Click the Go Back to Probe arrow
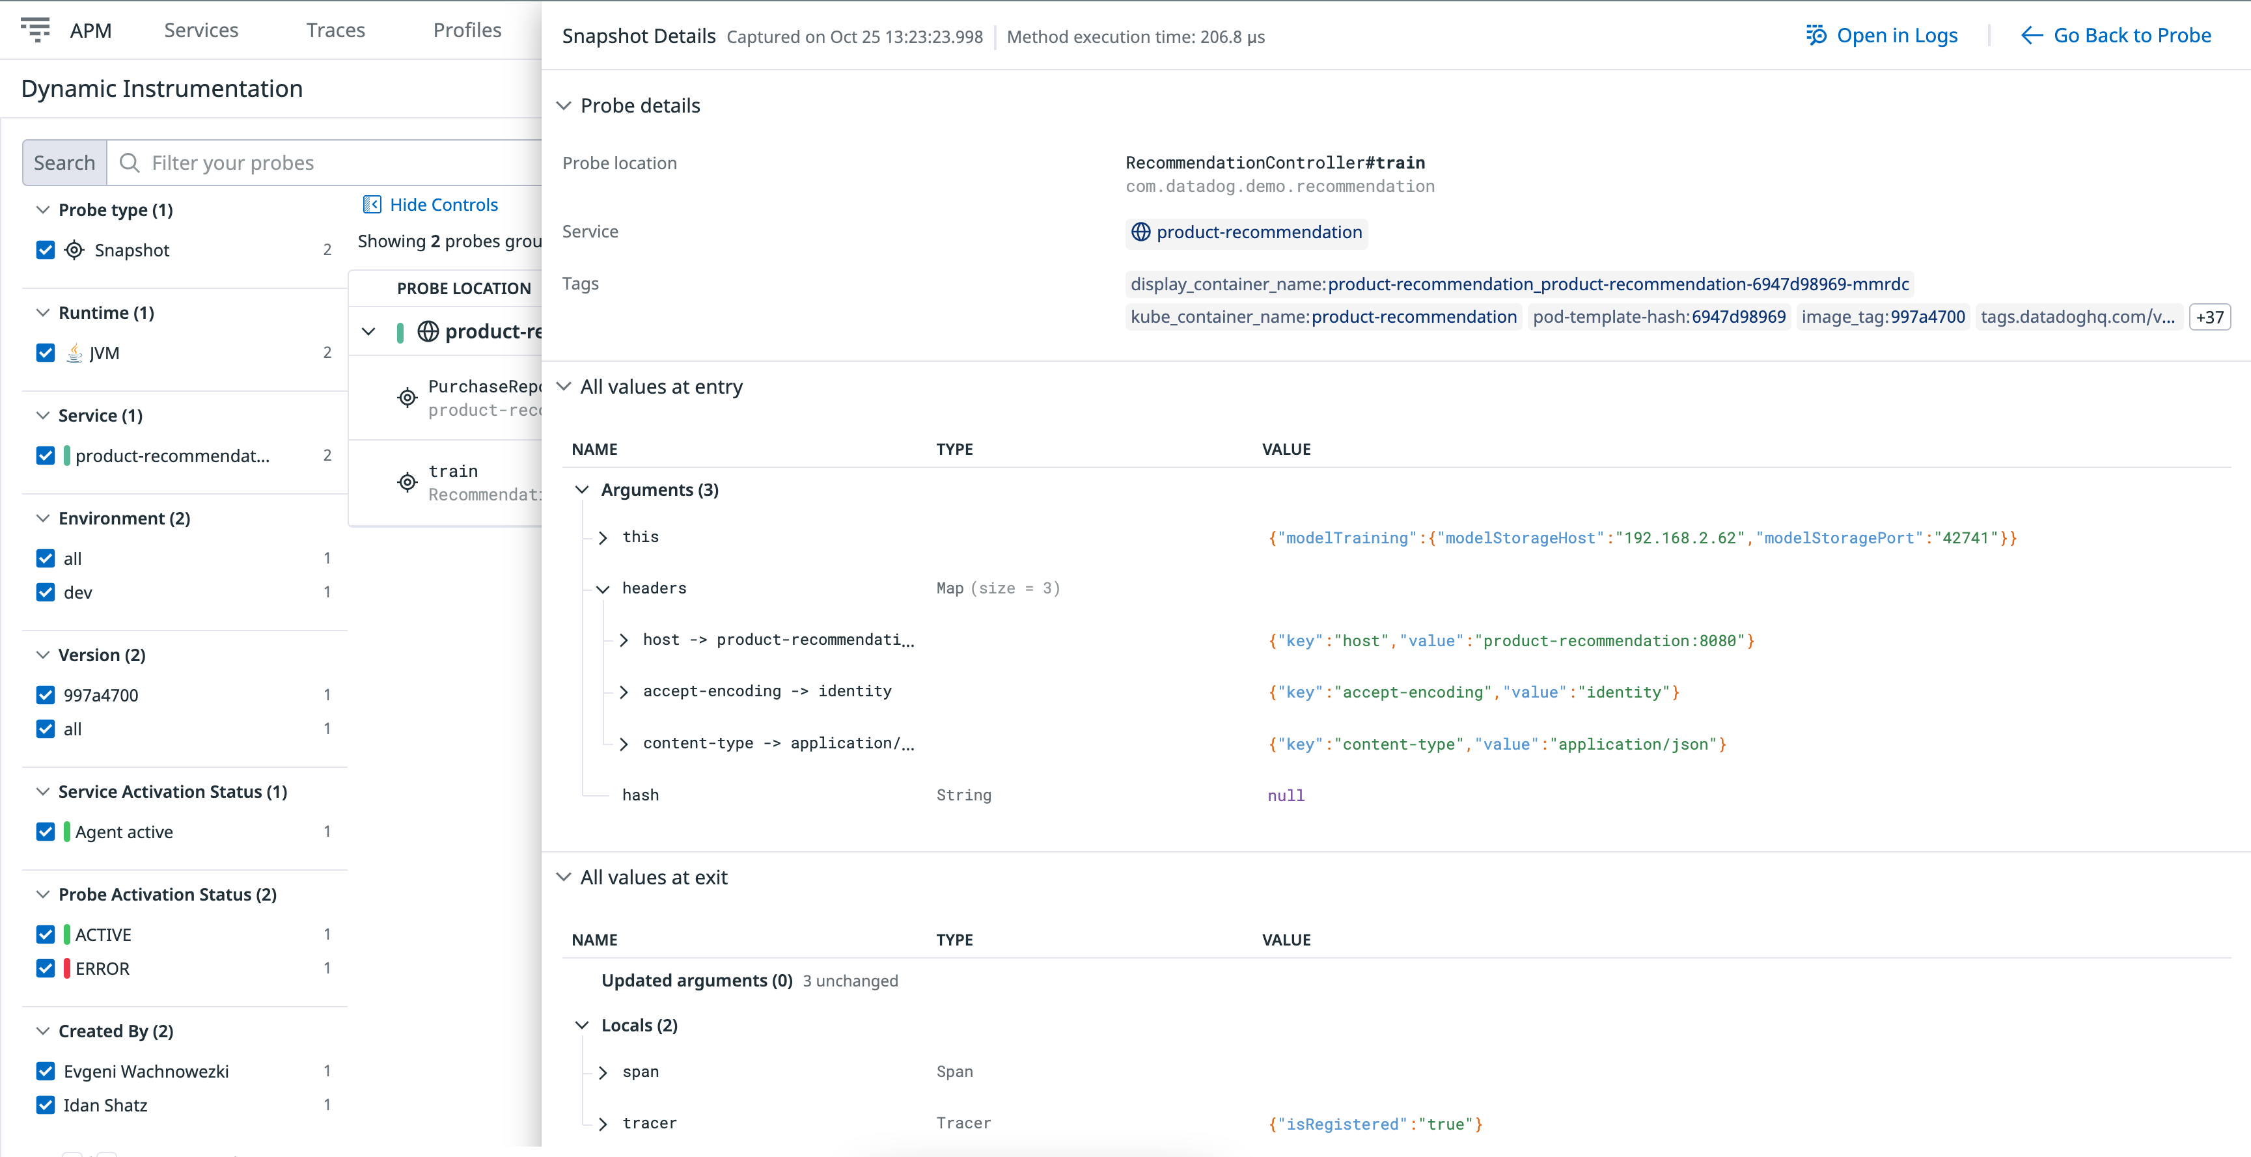The height and width of the screenshot is (1157, 2251). [2032, 36]
